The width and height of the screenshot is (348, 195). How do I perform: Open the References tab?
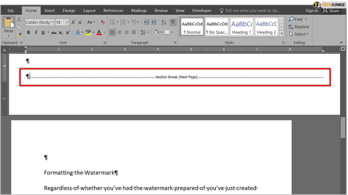pos(113,11)
